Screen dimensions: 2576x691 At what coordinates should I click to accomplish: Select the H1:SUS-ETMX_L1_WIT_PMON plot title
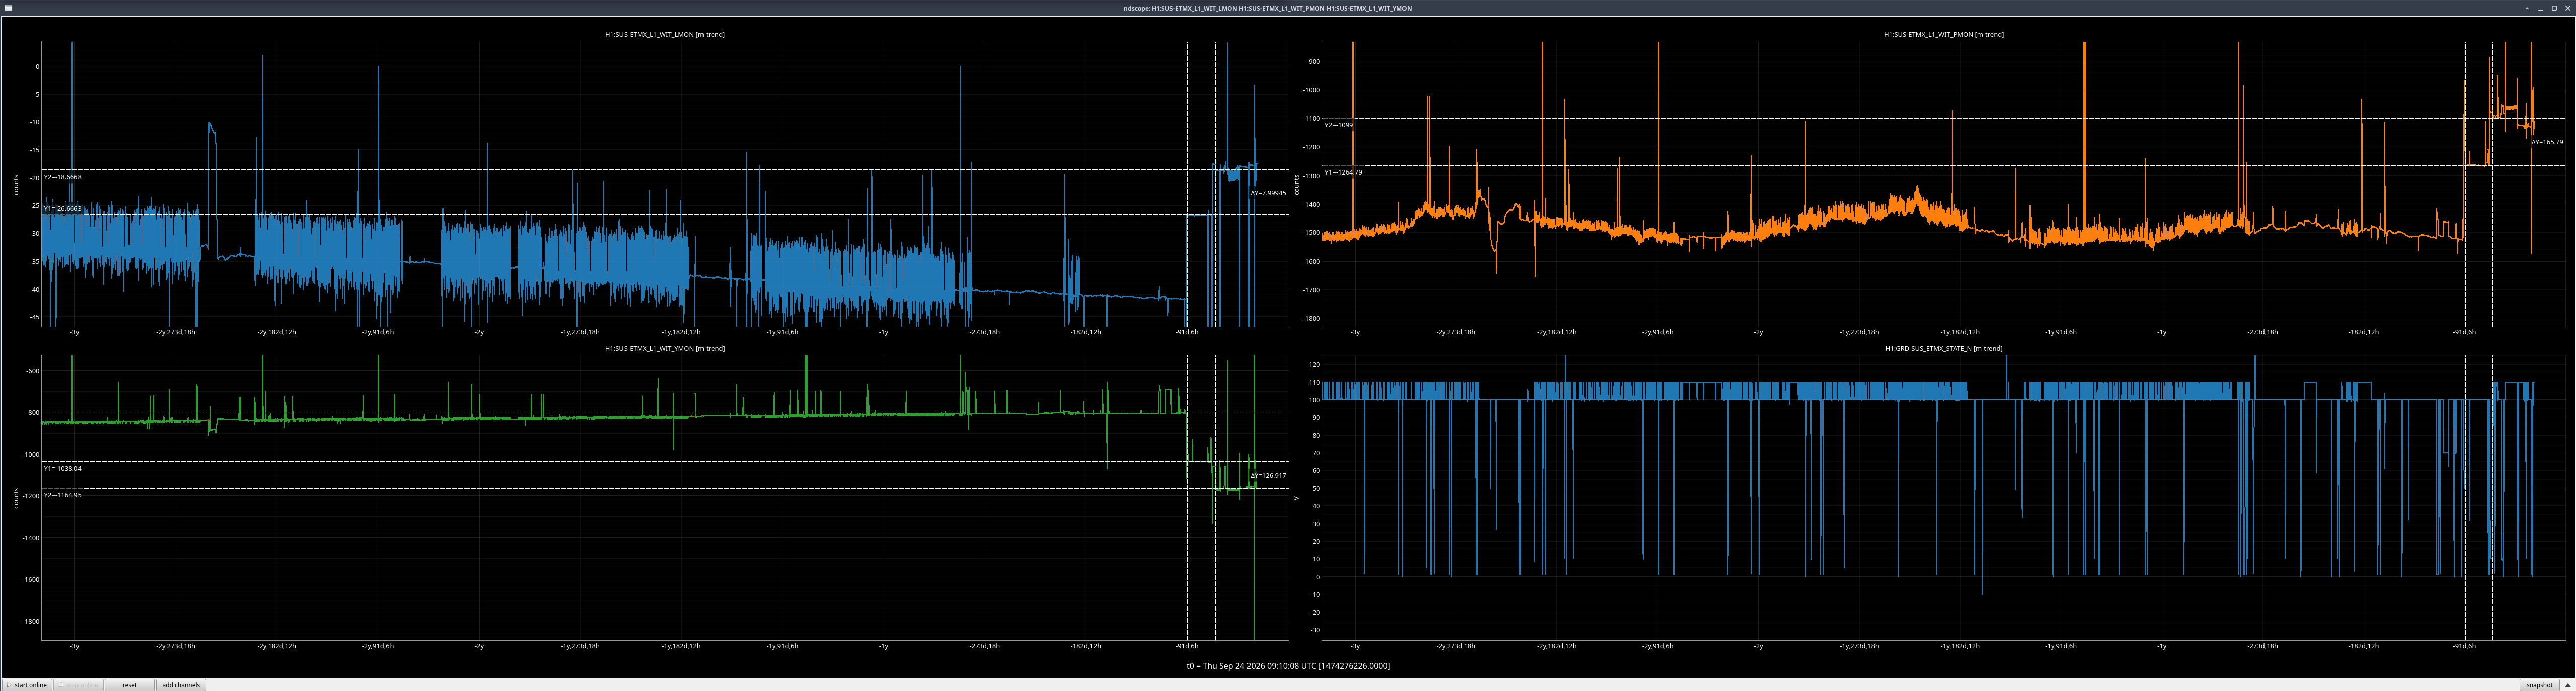click(x=1944, y=34)
